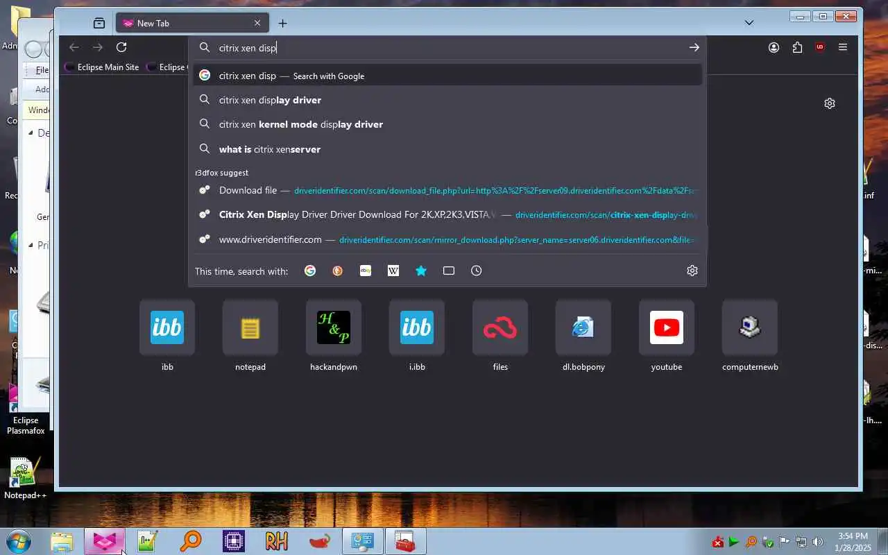888x555 pixels.
Task: Open the 'Citrix Xen Display Driver Driver Download' suggestion
Action: pos(447,214)
